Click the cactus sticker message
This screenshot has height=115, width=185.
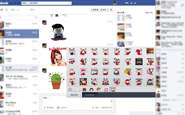tap(57, 80)
